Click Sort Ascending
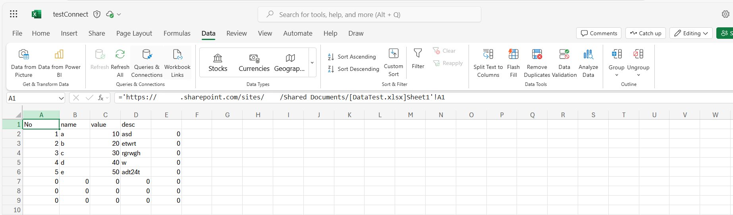The image size is (733, 215). [x=352, y=57]
